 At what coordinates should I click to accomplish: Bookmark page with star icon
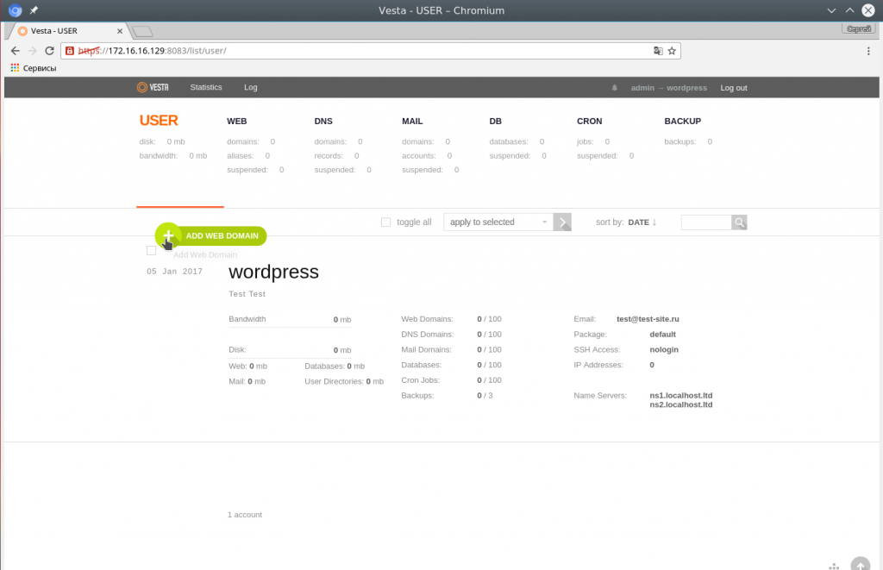pos(672,51)
